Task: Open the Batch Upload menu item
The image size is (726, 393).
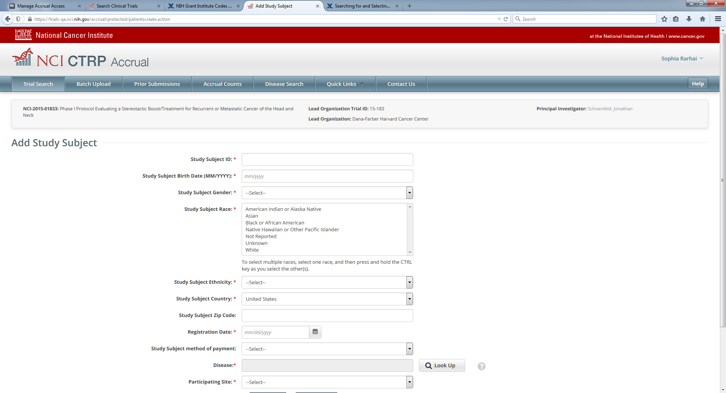Action: coord(93,84)
